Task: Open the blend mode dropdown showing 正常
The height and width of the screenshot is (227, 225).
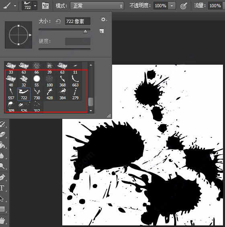Action: [x=97, y=6]
